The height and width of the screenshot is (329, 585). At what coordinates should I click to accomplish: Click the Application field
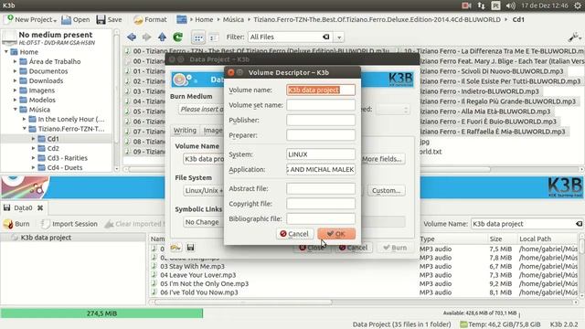click(x=321, y=169)
